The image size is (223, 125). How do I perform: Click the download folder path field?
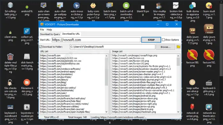[x=112, y=47]
